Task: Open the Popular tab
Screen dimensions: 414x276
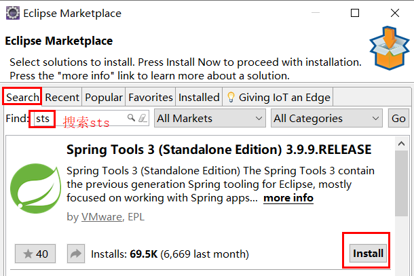Action: [104, 97]
